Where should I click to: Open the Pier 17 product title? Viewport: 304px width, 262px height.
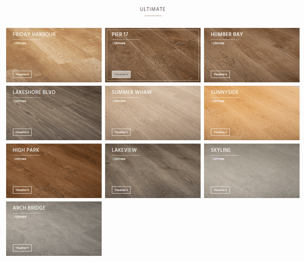pos(120,34)
